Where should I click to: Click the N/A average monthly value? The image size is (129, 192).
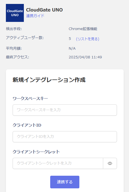click(x=72, y=49)
